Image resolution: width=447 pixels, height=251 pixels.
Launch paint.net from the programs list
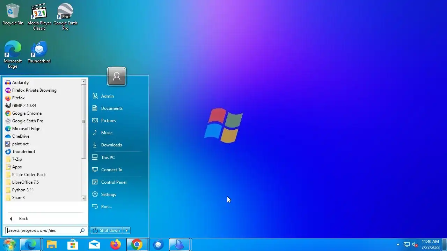pos(42,144)
